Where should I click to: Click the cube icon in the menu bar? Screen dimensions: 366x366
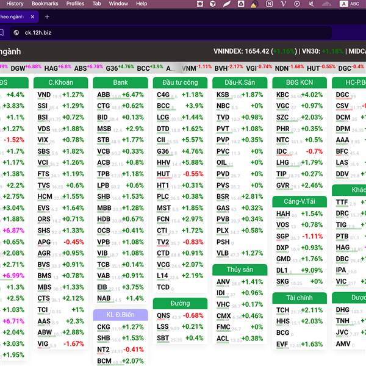coord(212,4)
